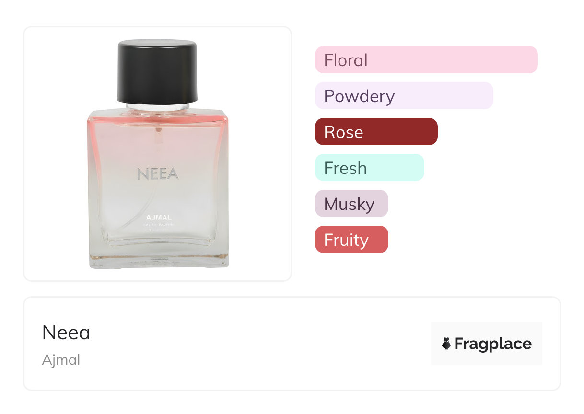The height and width of the screenshot is (414, 584).
Task: Open the Ajmal brand name under title
Action: tap(61, 360)
